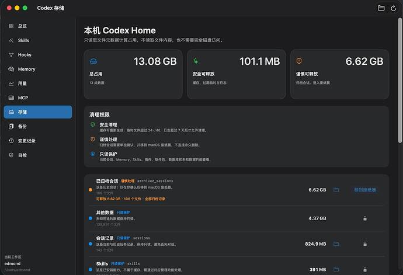The width and height of the screenshot is (403, 275).
Task: Open folder for 已归档会话 row
Action: (x=336, y=190)
